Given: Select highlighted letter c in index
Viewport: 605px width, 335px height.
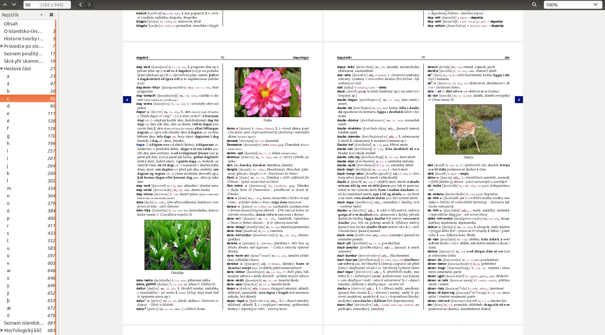Looking at the screenshot, I should point(28,99).
